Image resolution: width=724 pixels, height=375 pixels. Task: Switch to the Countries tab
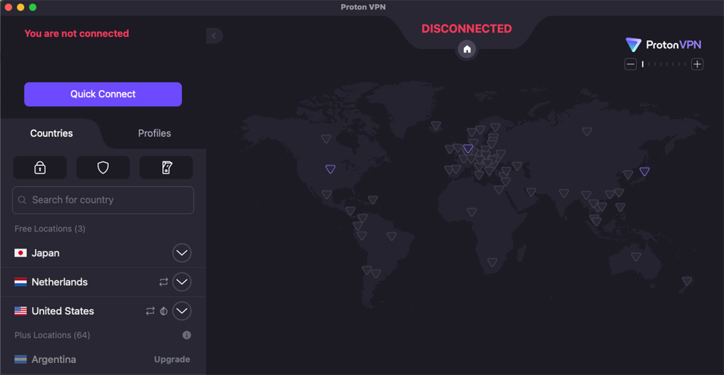click(x=51, y=133)
